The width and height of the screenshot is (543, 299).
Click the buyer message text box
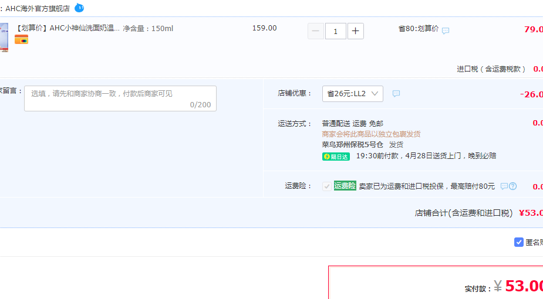point(120,98)
